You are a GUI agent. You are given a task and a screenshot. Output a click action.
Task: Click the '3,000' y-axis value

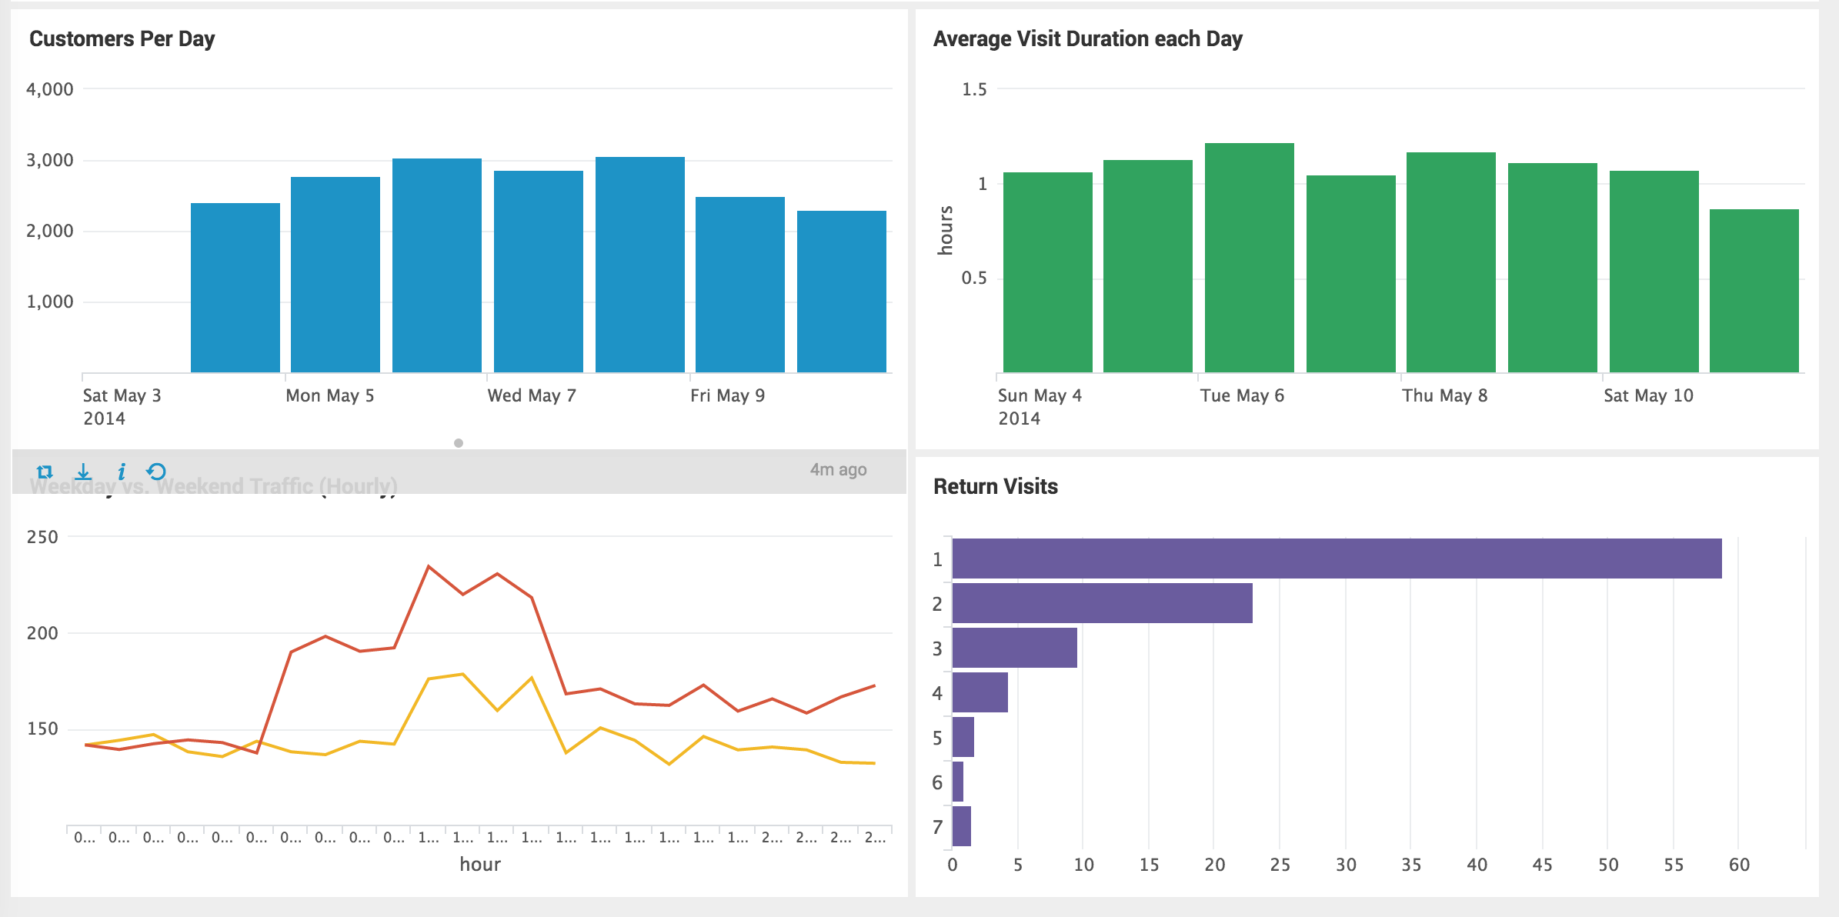tap(50, 160)
